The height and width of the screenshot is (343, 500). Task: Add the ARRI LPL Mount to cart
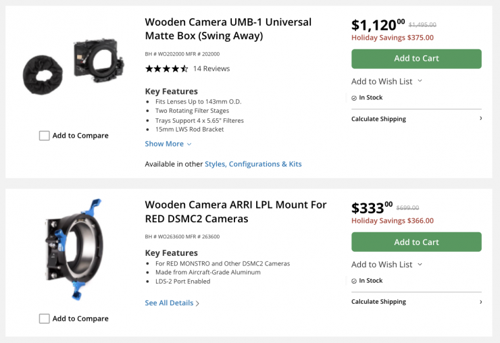[416, 242]
